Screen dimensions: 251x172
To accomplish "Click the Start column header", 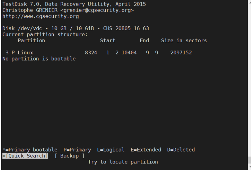I will click(107, 41).
